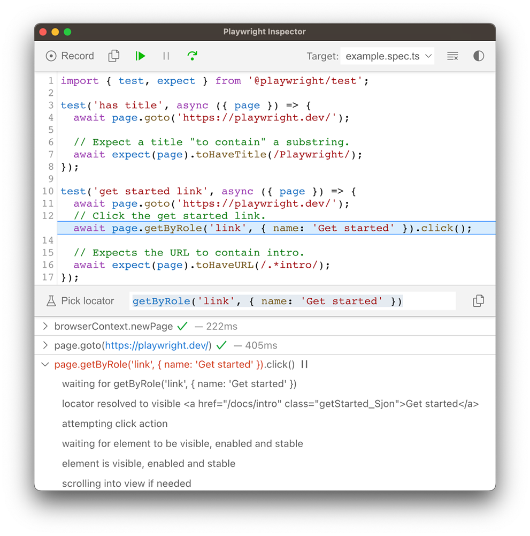Expand the page.goto log entry
Screen dimensions: 530x536
point(45,345)
